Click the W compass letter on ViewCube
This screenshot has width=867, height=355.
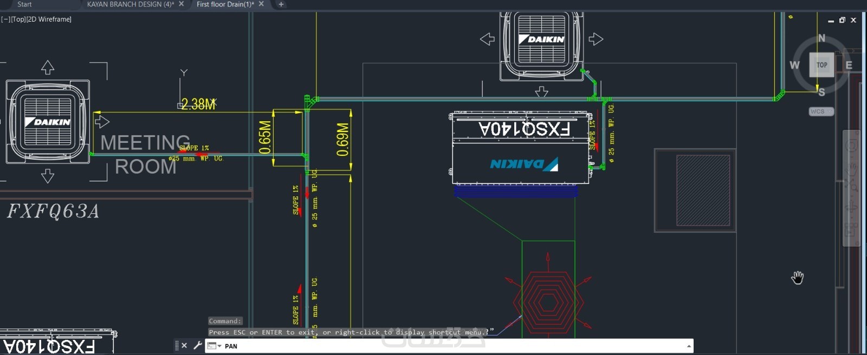[x=794, y=65]
